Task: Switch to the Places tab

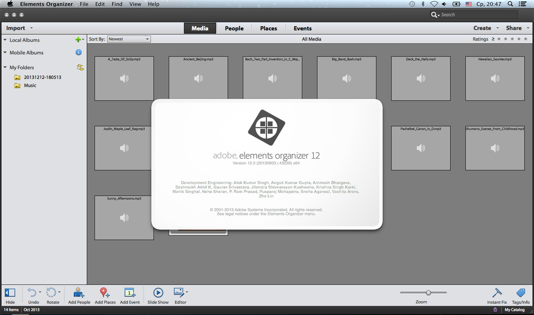Action: [x=269, y=28]
